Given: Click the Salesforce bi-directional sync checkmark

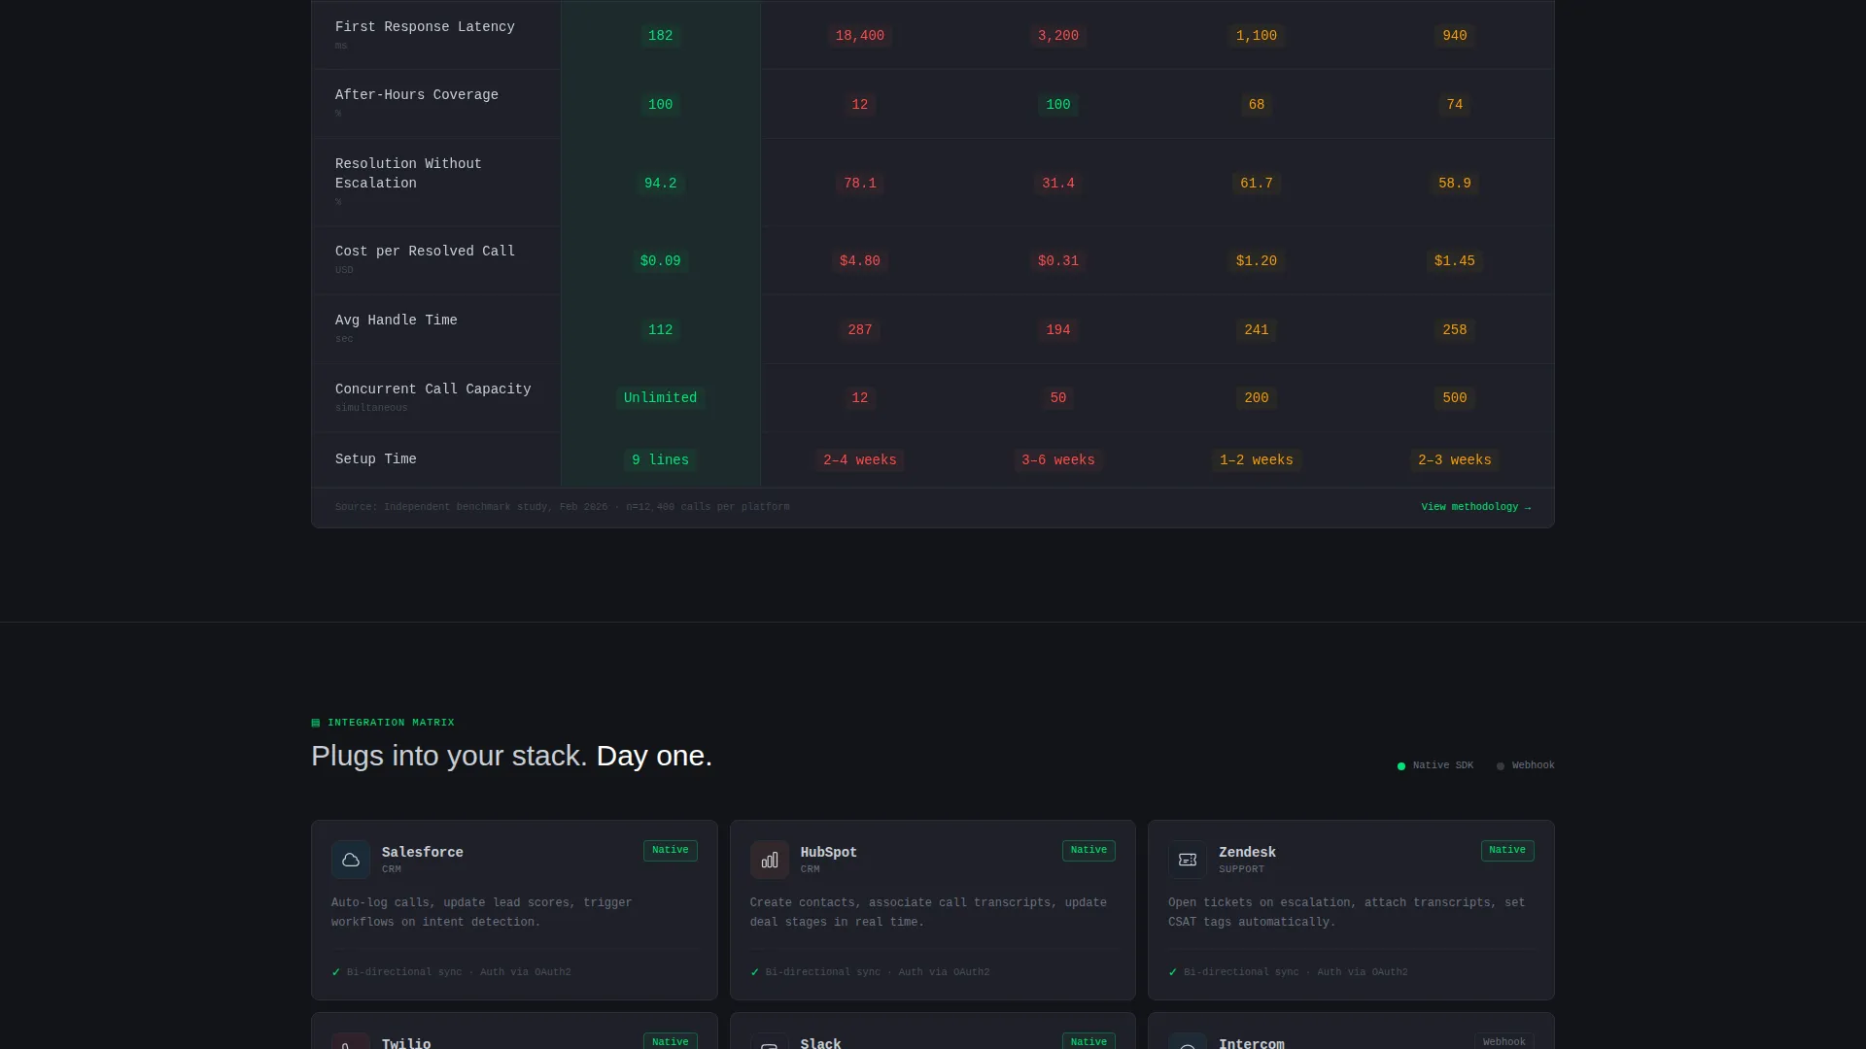Looking at the screenshot, I should (336, 972).
